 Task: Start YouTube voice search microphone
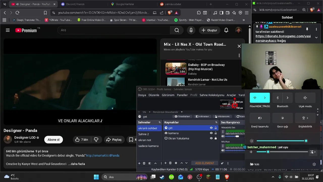pyautogui.click(x=191, y=30)
